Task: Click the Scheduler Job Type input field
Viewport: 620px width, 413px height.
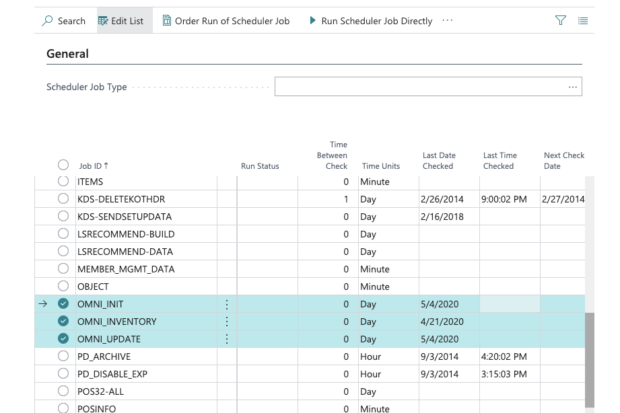Action: tap(417, 87)
